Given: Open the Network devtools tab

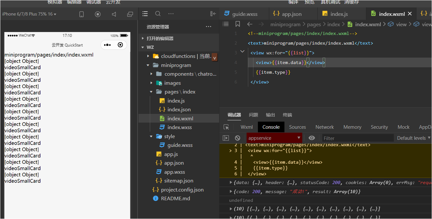Looking at the screenshot, I should click(325, 127).
